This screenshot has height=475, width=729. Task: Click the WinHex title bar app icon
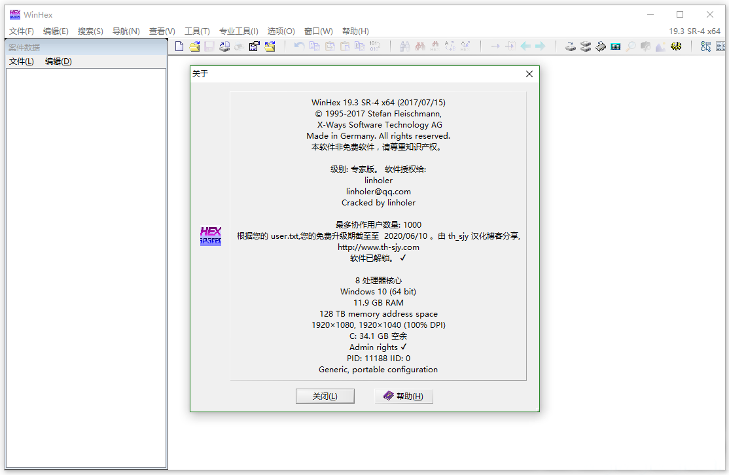click(x=15, y=14)
